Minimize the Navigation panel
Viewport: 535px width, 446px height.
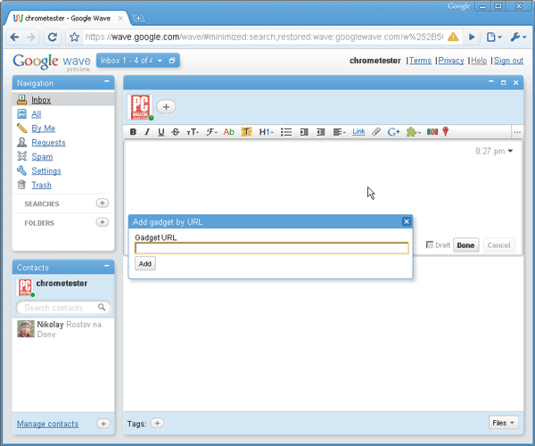[x=107, y=81]
